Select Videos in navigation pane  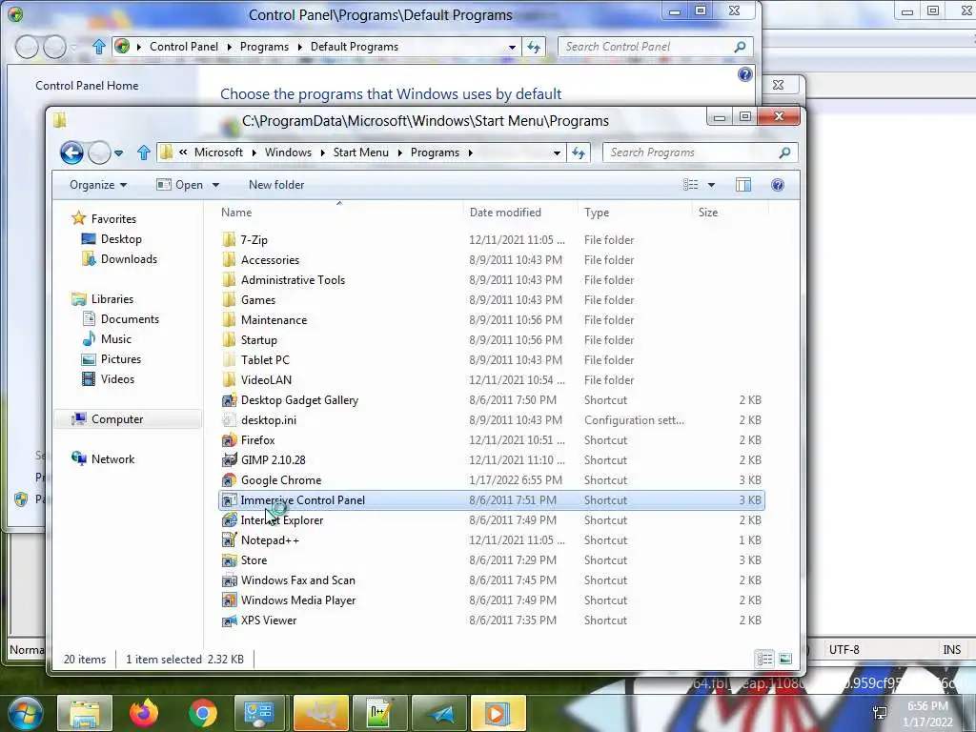[x=117, y=379]
